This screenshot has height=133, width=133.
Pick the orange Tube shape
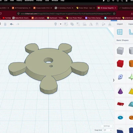(x=131, y=117)
